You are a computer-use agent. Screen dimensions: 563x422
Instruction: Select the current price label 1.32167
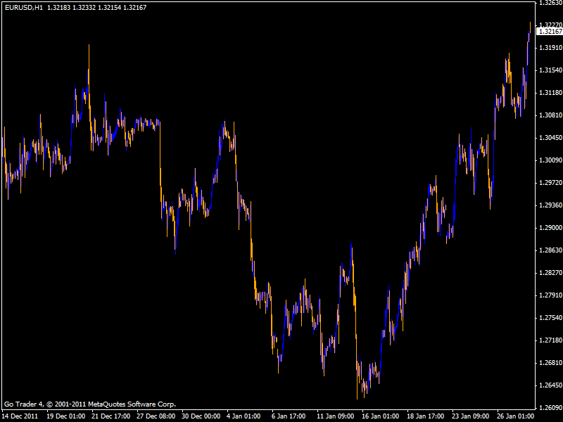click(x=550, y=32)
